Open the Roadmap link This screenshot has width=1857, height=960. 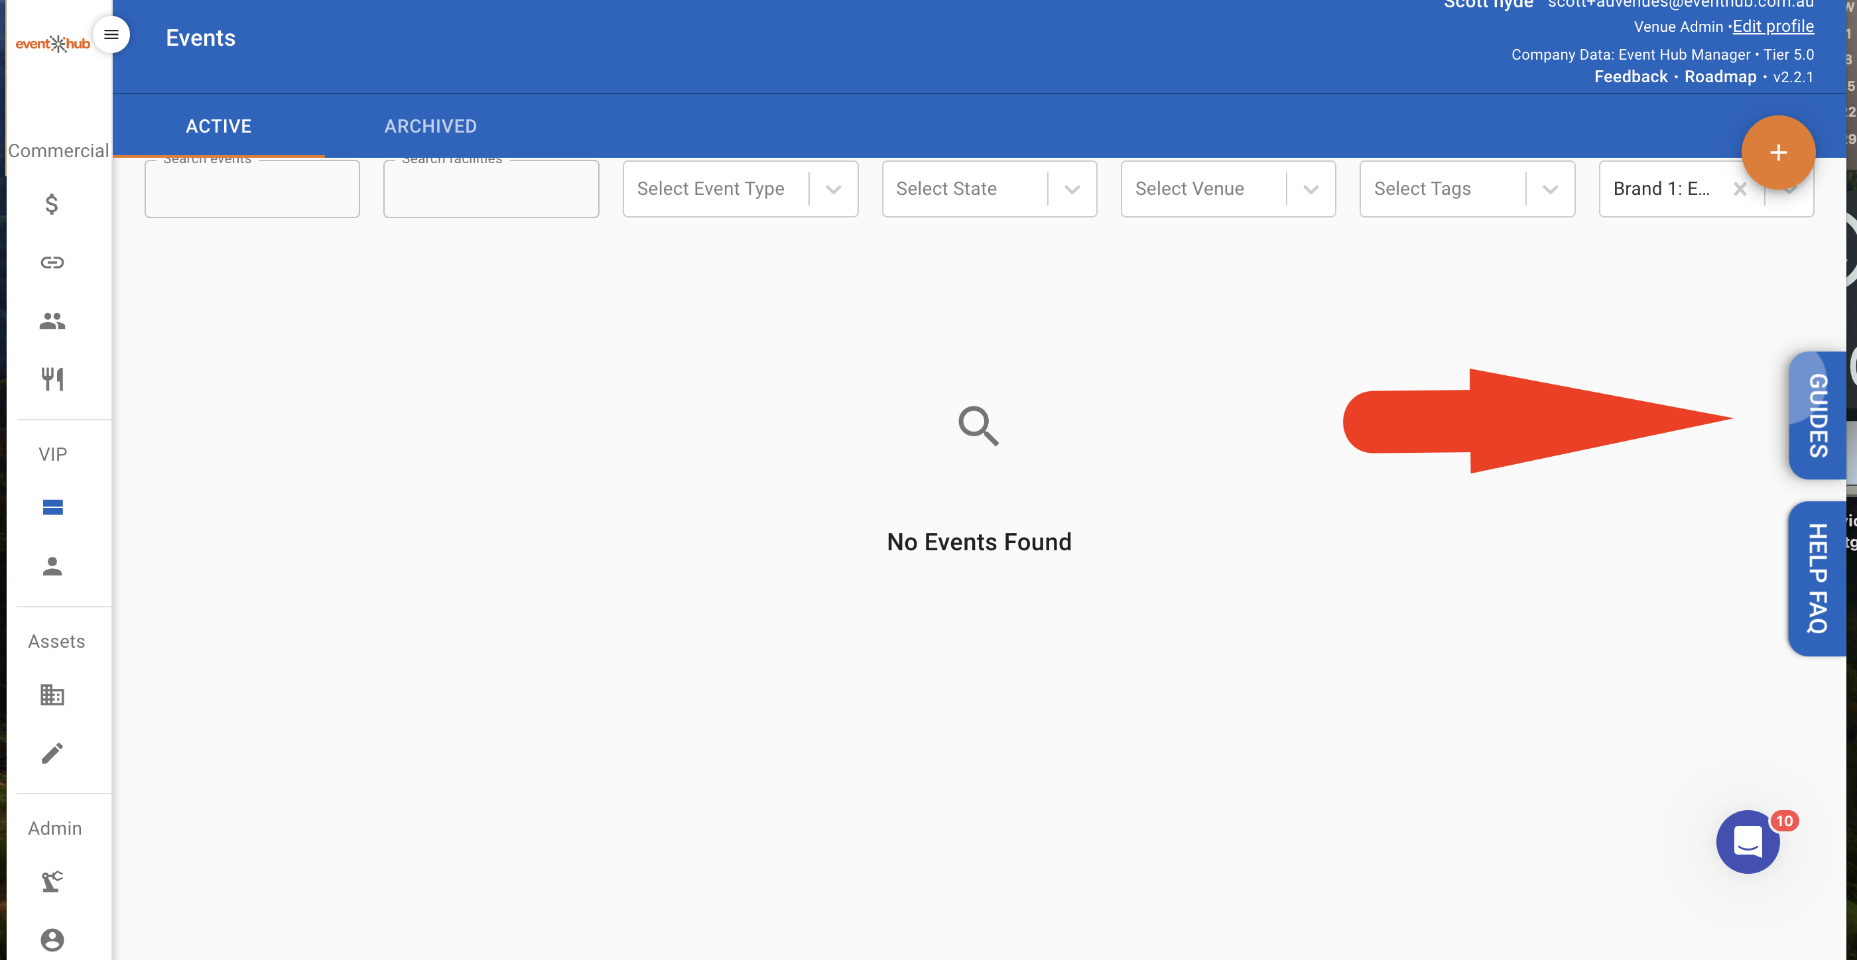tap(1719, 77)
